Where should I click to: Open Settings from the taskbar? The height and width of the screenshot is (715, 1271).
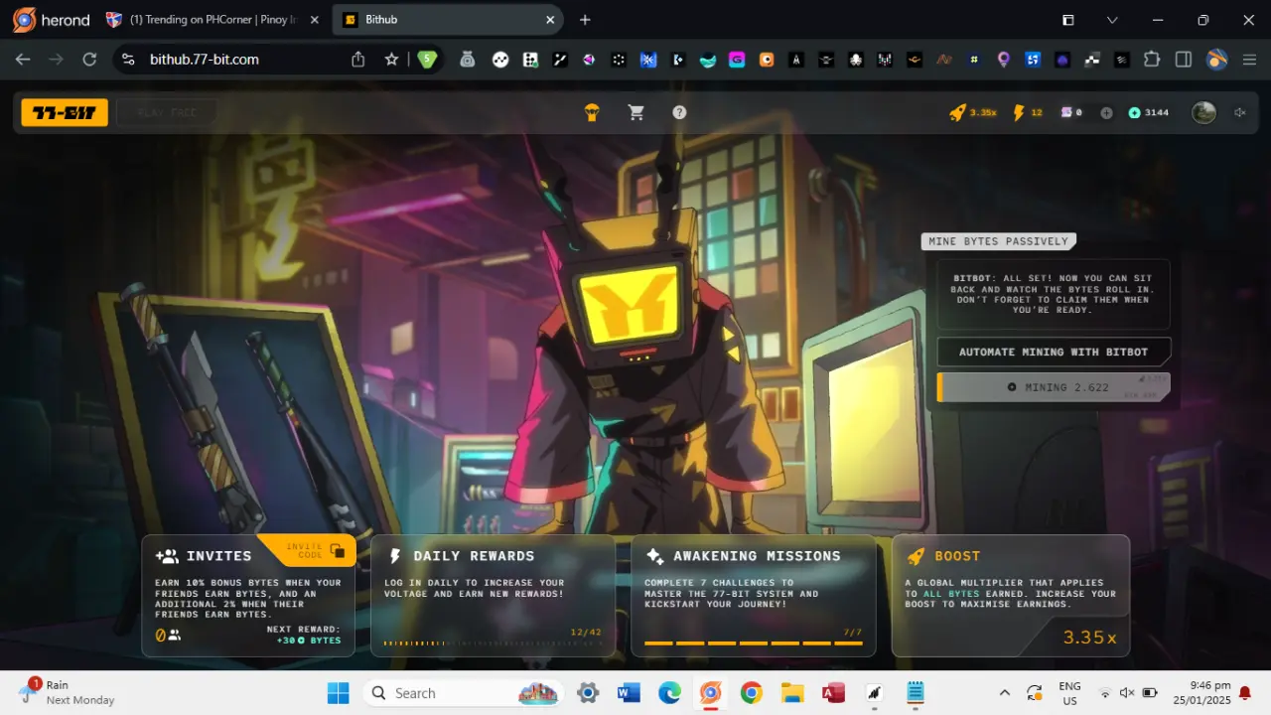[587, 693]
